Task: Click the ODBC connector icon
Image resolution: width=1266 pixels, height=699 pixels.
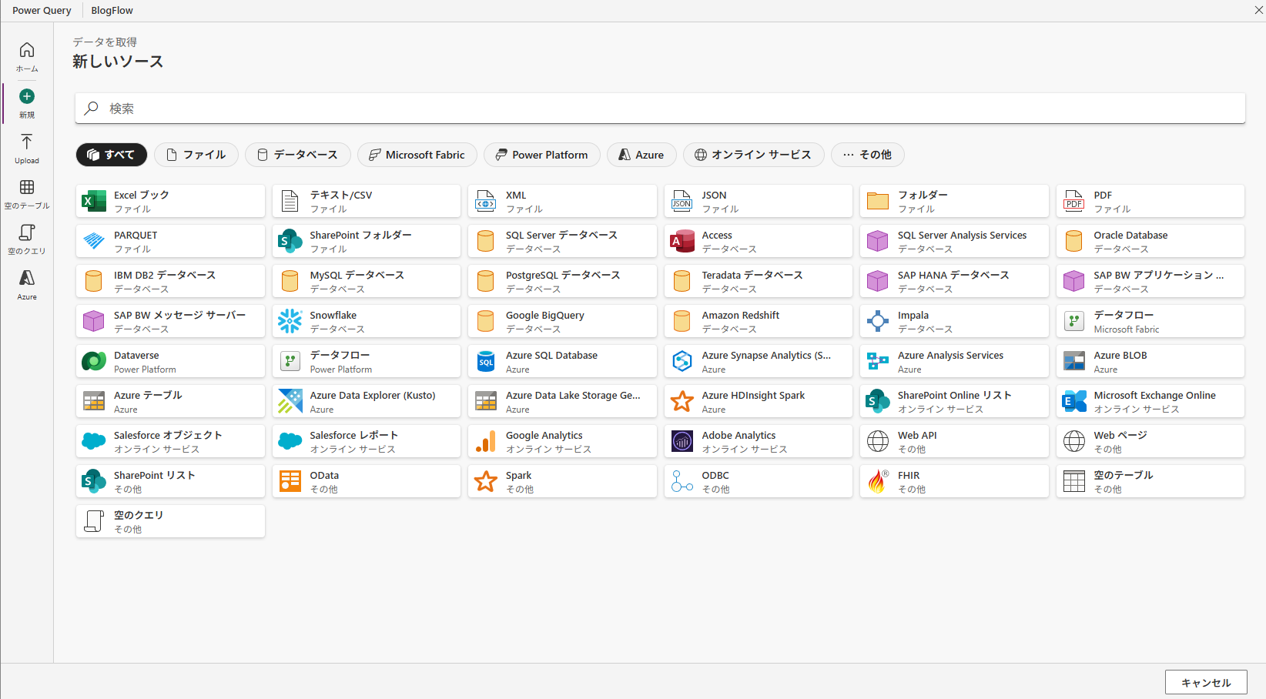Action: click(x=682, y=482)
